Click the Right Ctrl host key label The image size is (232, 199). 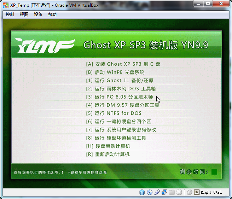coord(211,192)
